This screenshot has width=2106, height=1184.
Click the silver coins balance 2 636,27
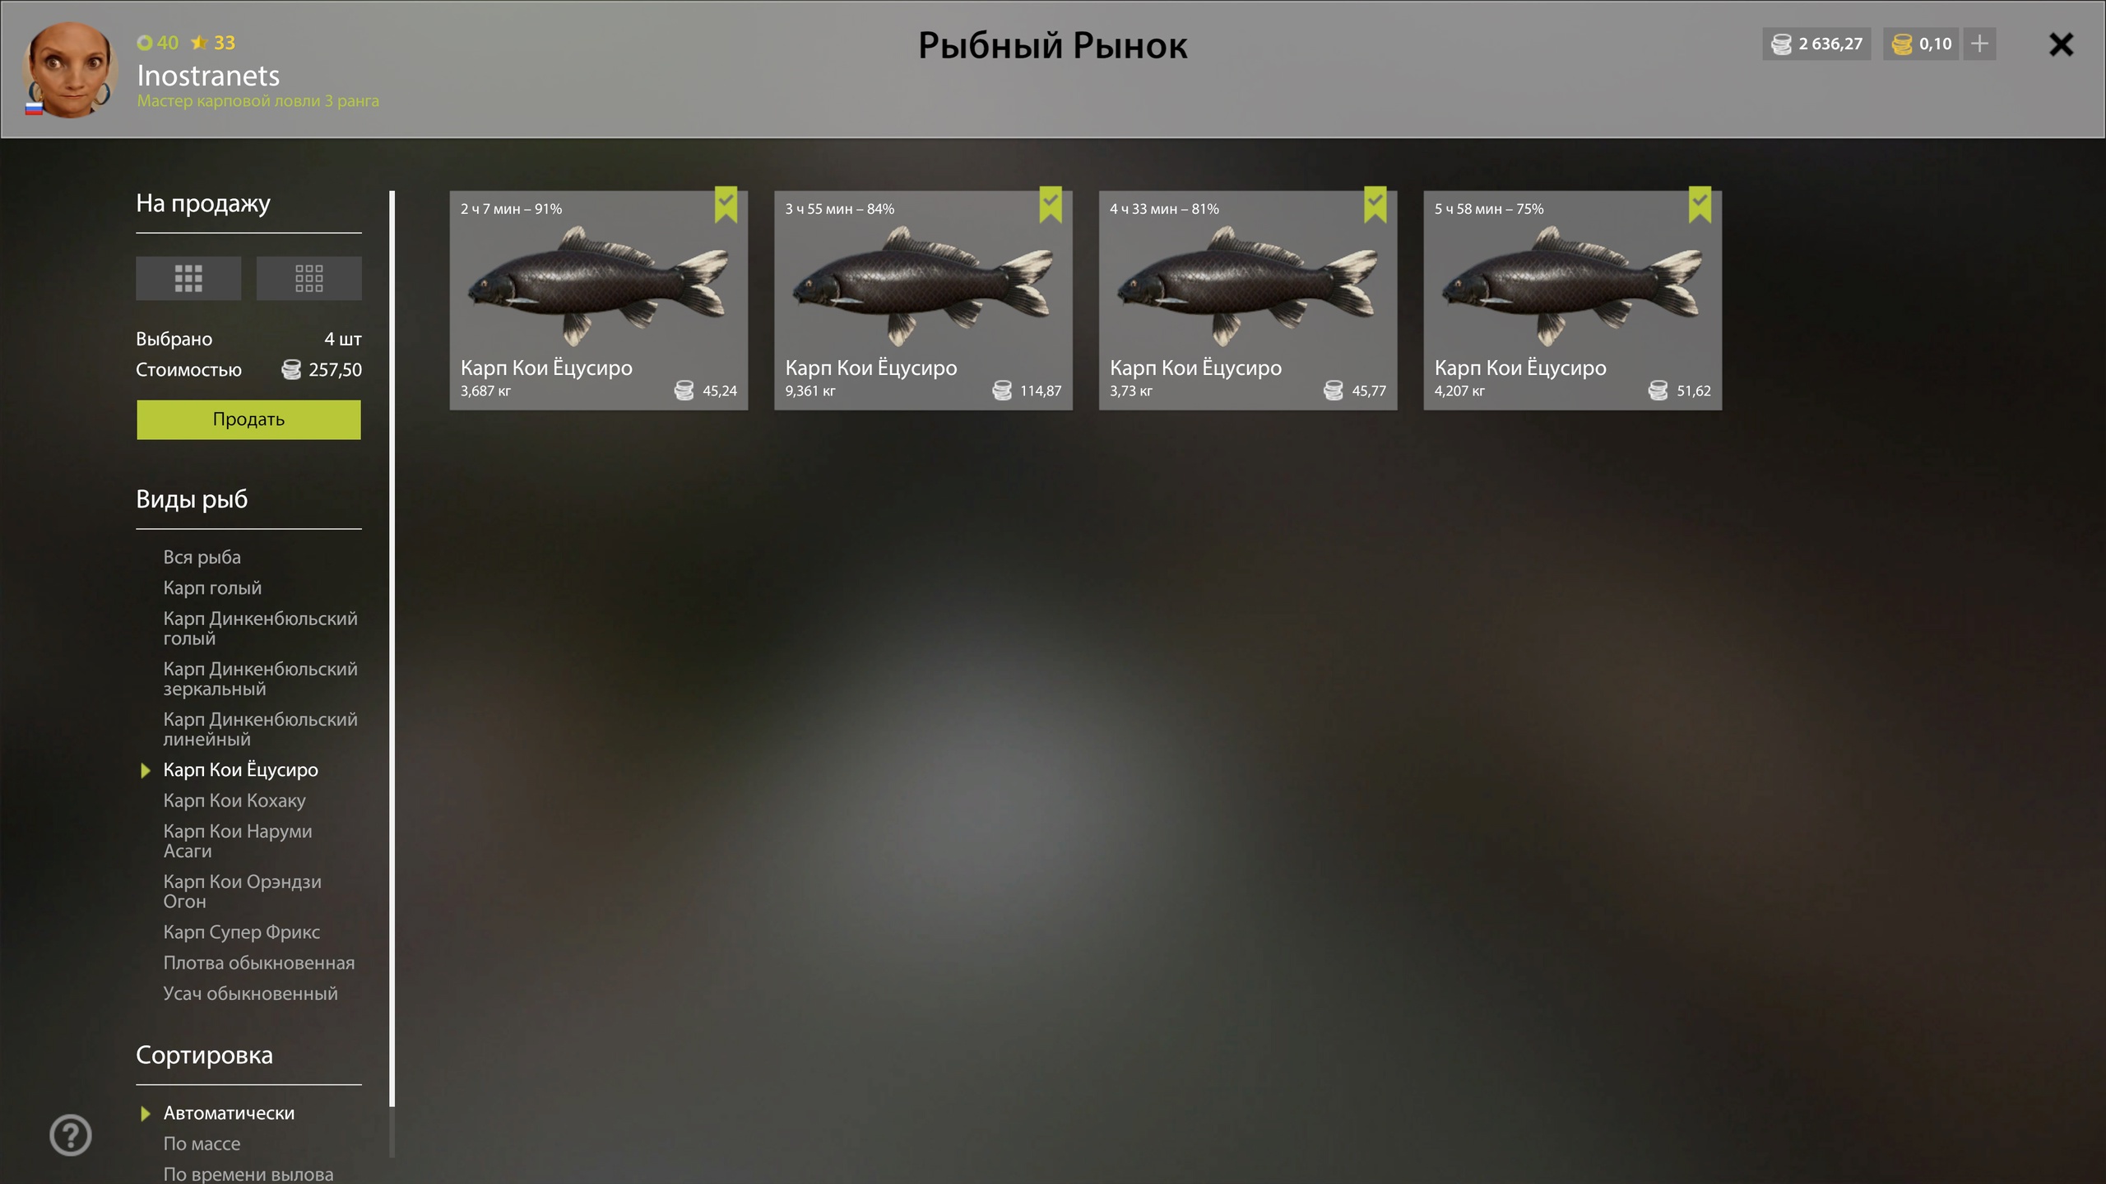click(1816, 44)
